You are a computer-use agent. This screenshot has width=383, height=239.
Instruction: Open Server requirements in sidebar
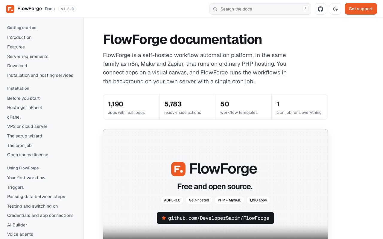[x=28, y=56]
